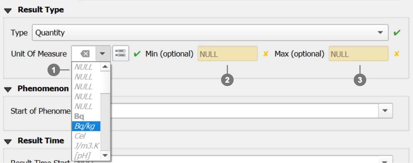
Task: Toggle the Unit Of Measure dropdown arrow
Action: 103,54
